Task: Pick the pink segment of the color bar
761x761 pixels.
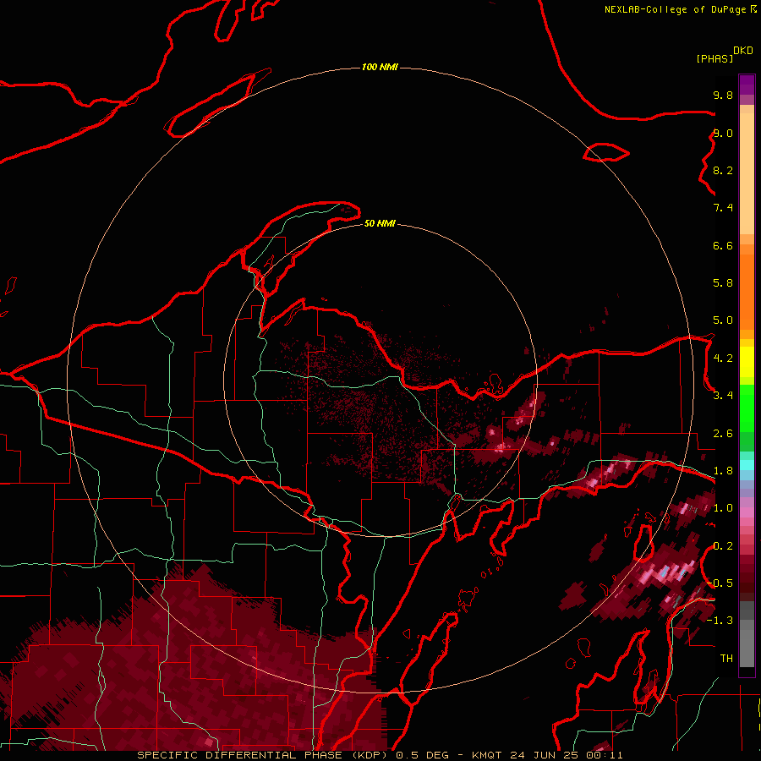Action: [x=747, y=512]
